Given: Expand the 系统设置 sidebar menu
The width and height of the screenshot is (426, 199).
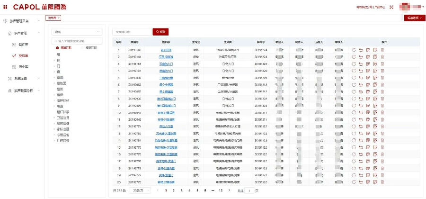Looking at the screenshot, I should point(21,78).
